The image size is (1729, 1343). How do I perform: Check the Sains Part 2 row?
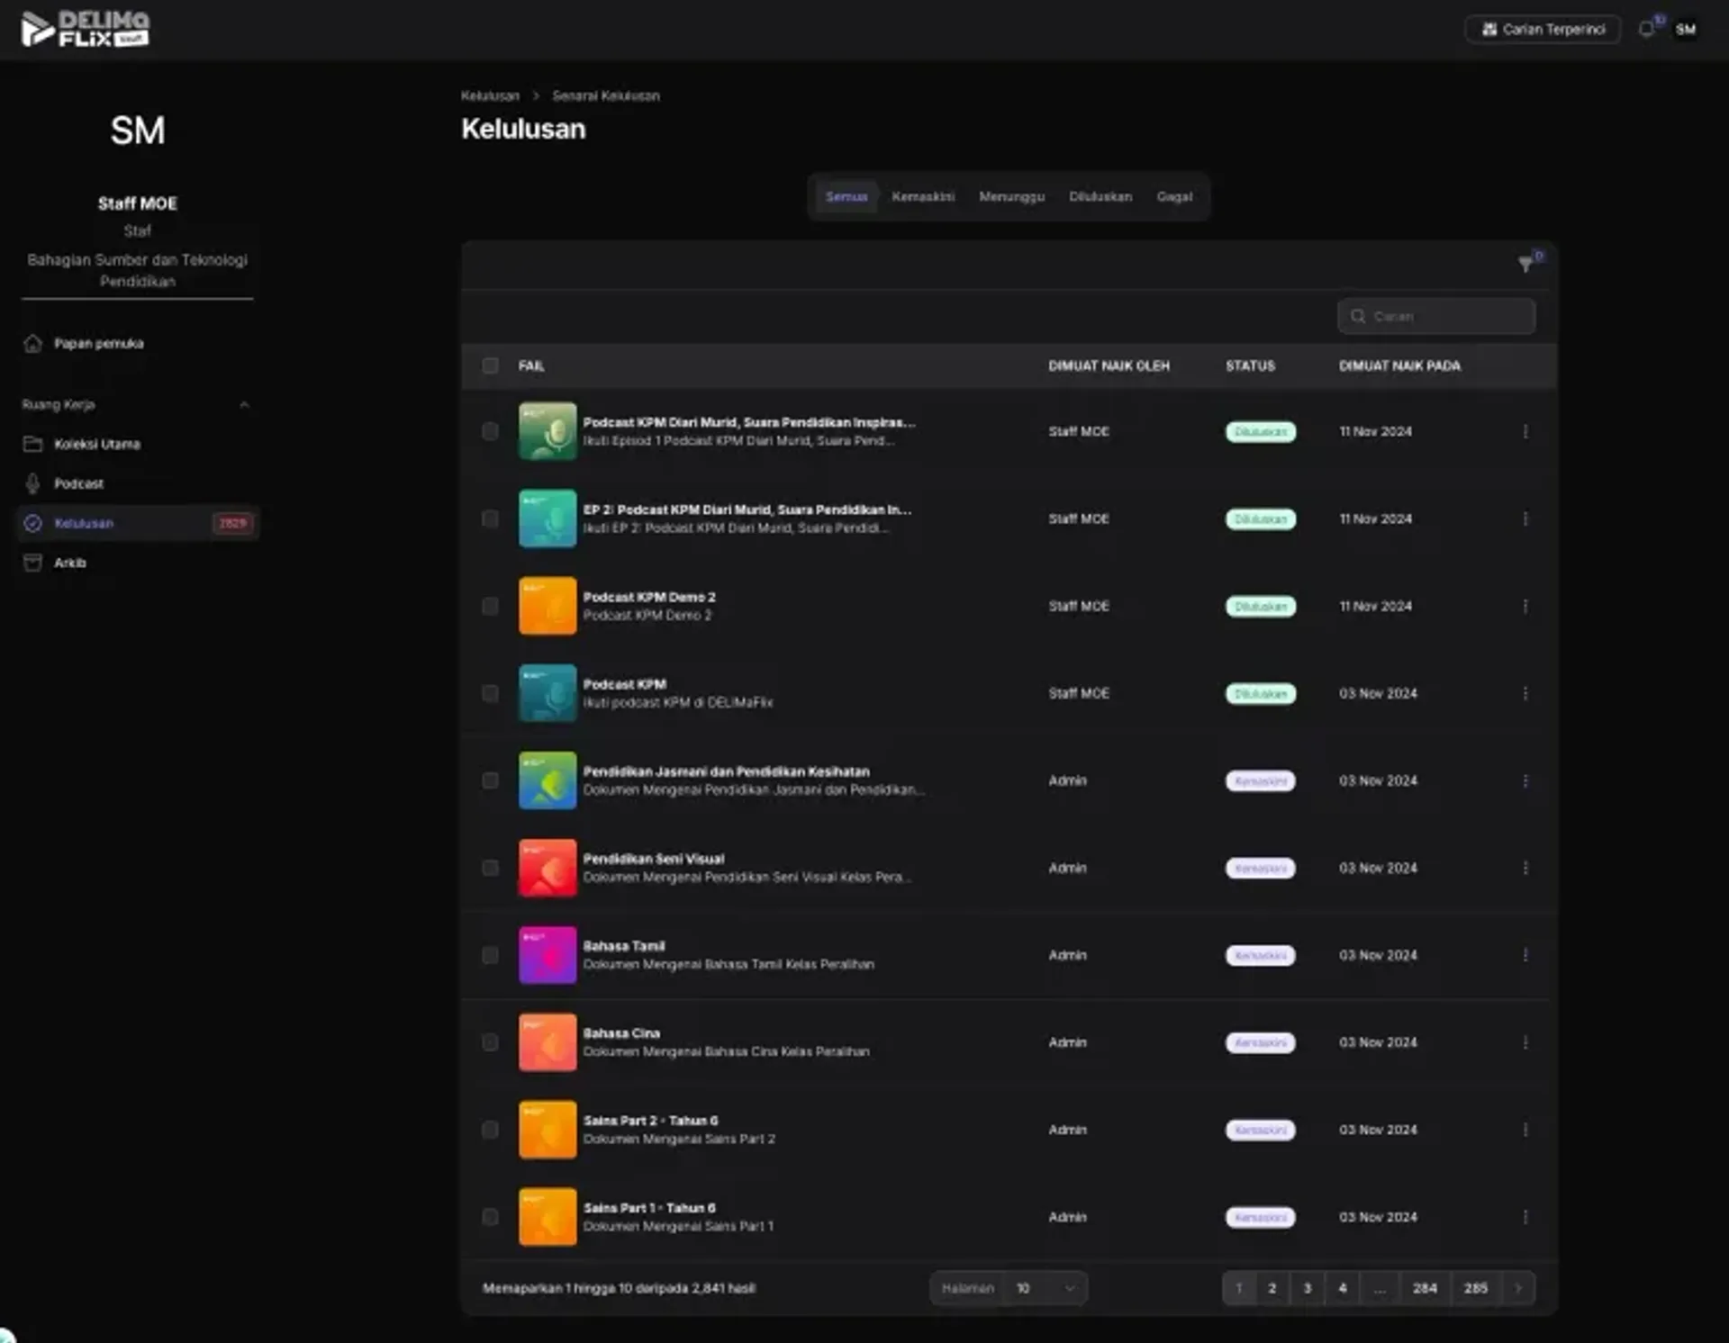coord(490,1130)
